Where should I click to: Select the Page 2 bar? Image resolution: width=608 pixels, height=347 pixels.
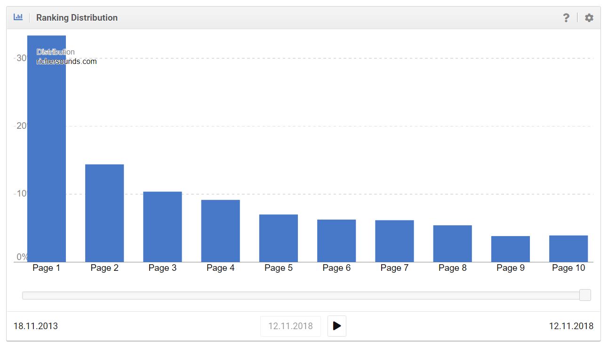point(104,213)
